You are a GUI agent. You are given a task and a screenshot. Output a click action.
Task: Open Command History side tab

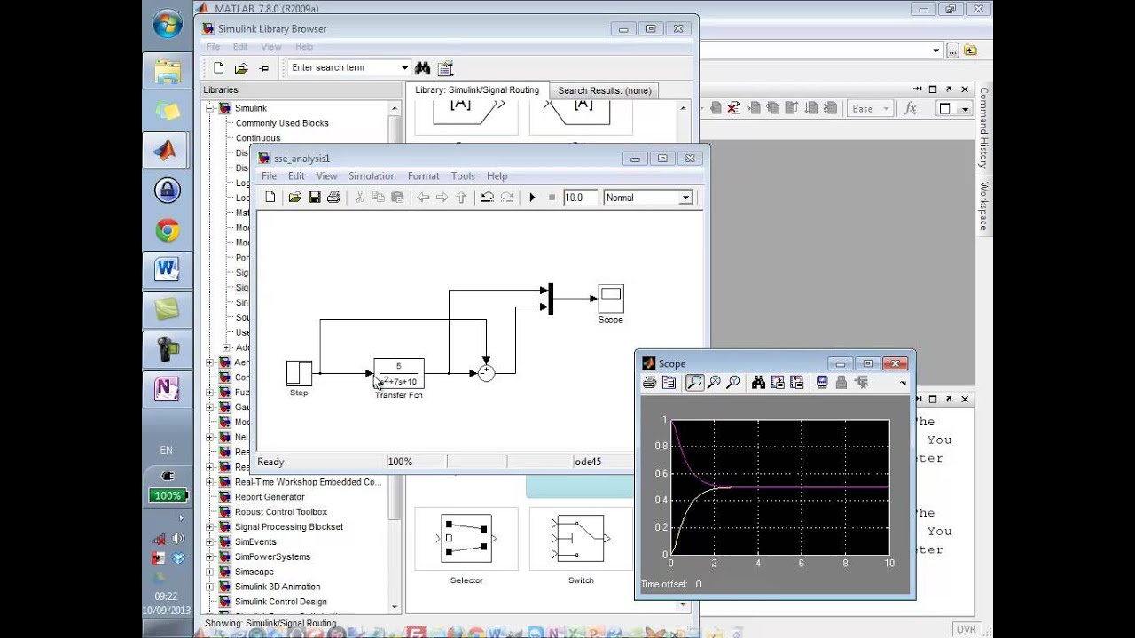(x=983, y=128)
